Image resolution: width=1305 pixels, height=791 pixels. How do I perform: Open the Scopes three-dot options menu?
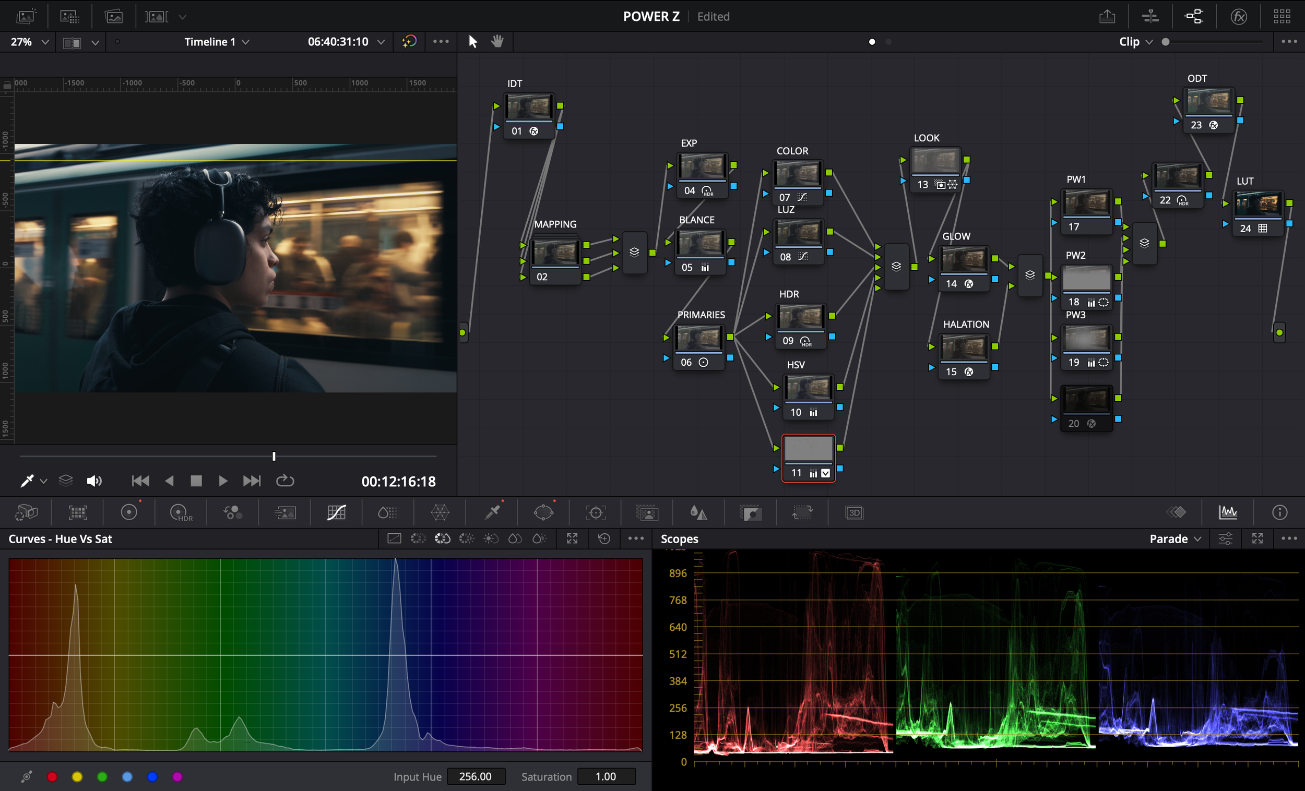click(x=1289, y=538)
